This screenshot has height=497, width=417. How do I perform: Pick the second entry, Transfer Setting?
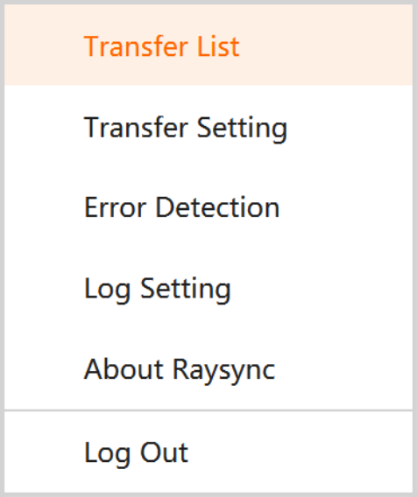[x=208, y=128]
